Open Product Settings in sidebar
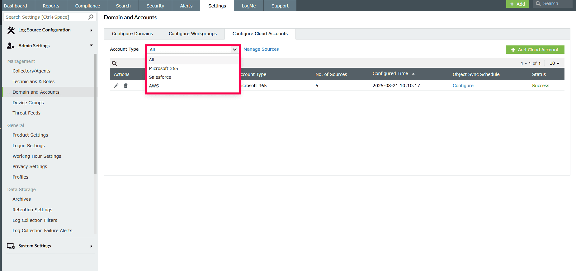This screenshot has width=576, height=271. coord(30,135)
